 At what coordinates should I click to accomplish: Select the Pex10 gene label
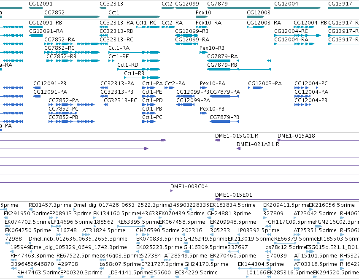(x=203, y=13)
